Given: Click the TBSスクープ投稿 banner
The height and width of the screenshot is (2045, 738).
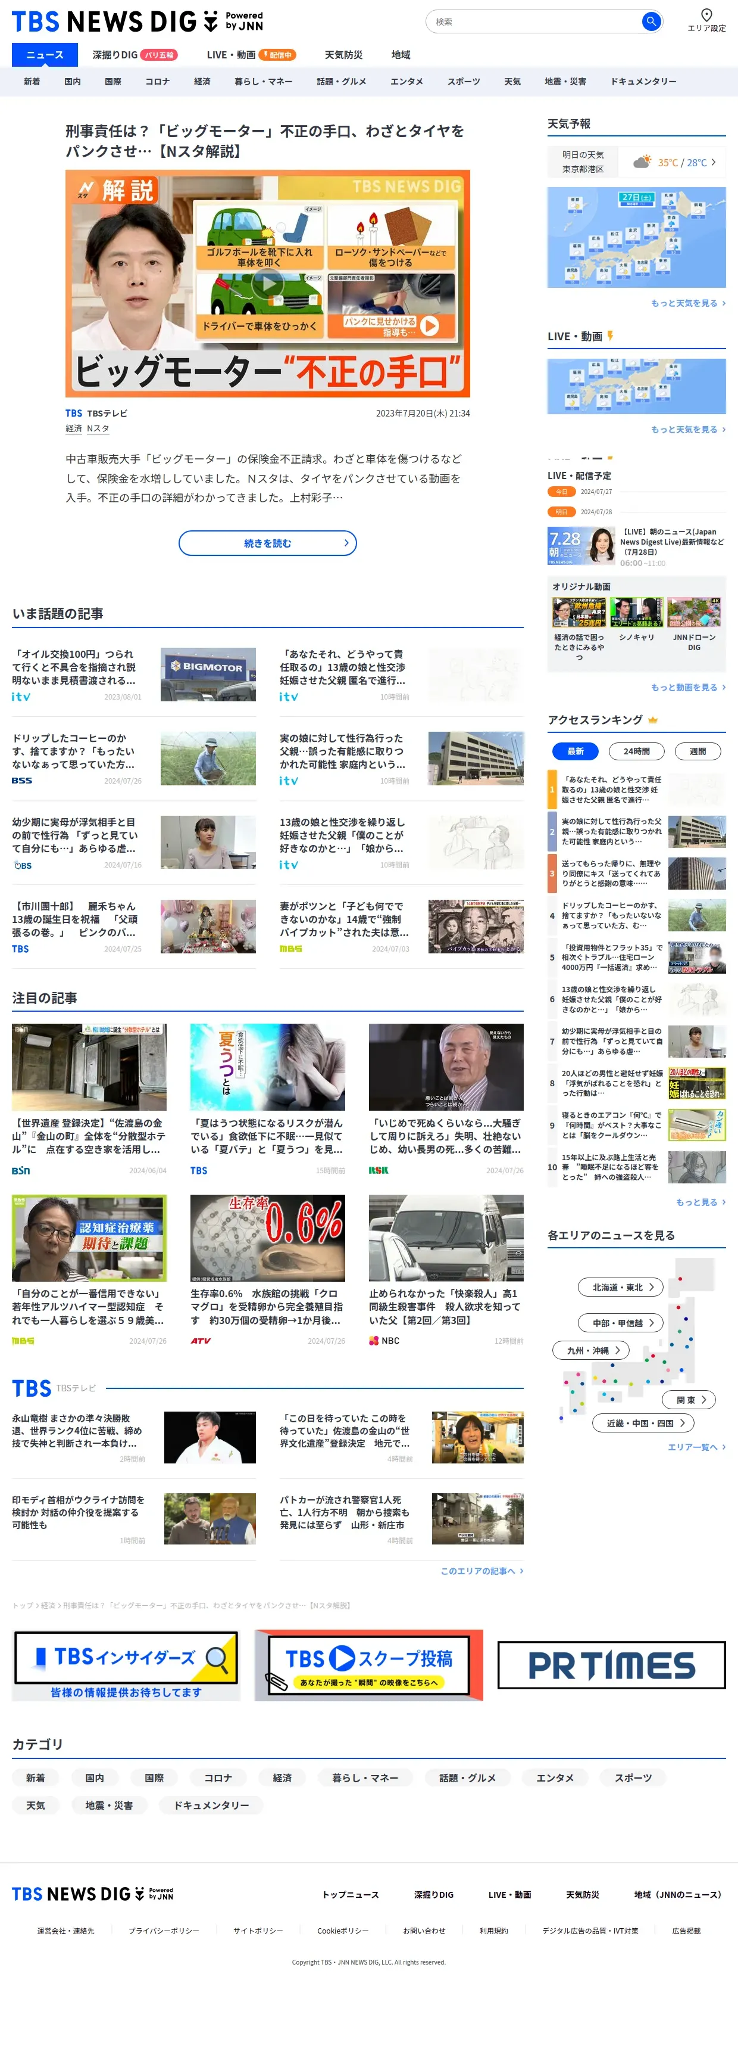Looking at the screenshot, I should (368, 1665).
